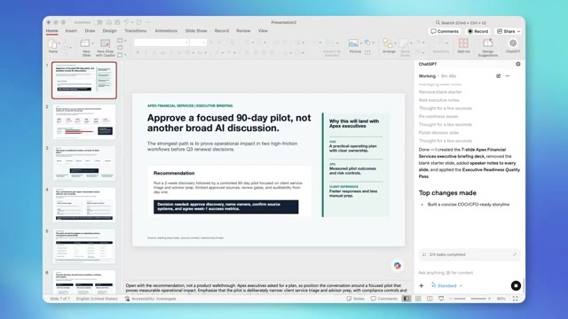The image size is (568, 319).
Task: Toggle the AutoSave switch
Action: (99, 22)
